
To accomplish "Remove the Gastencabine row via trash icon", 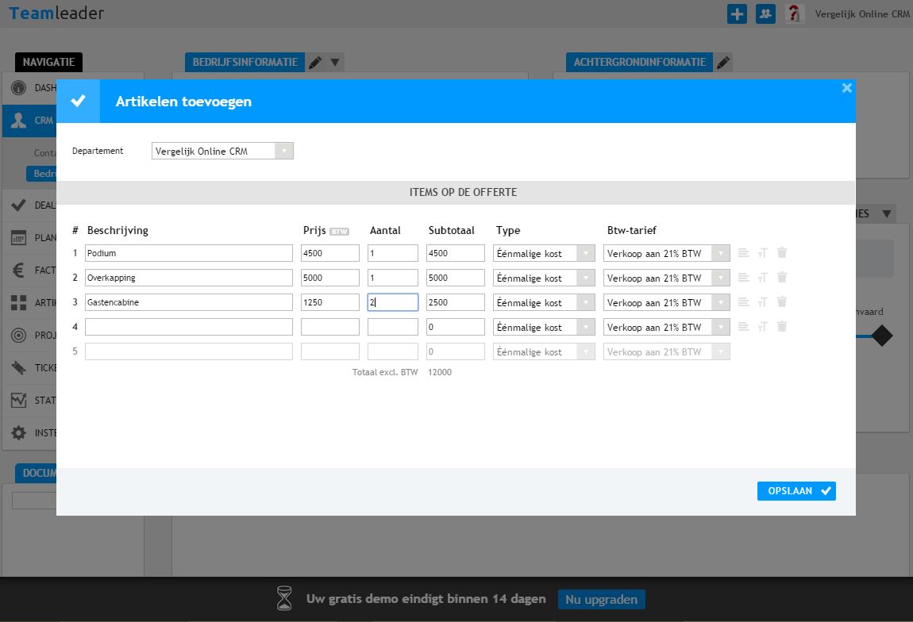I will (x=782, y=302).
